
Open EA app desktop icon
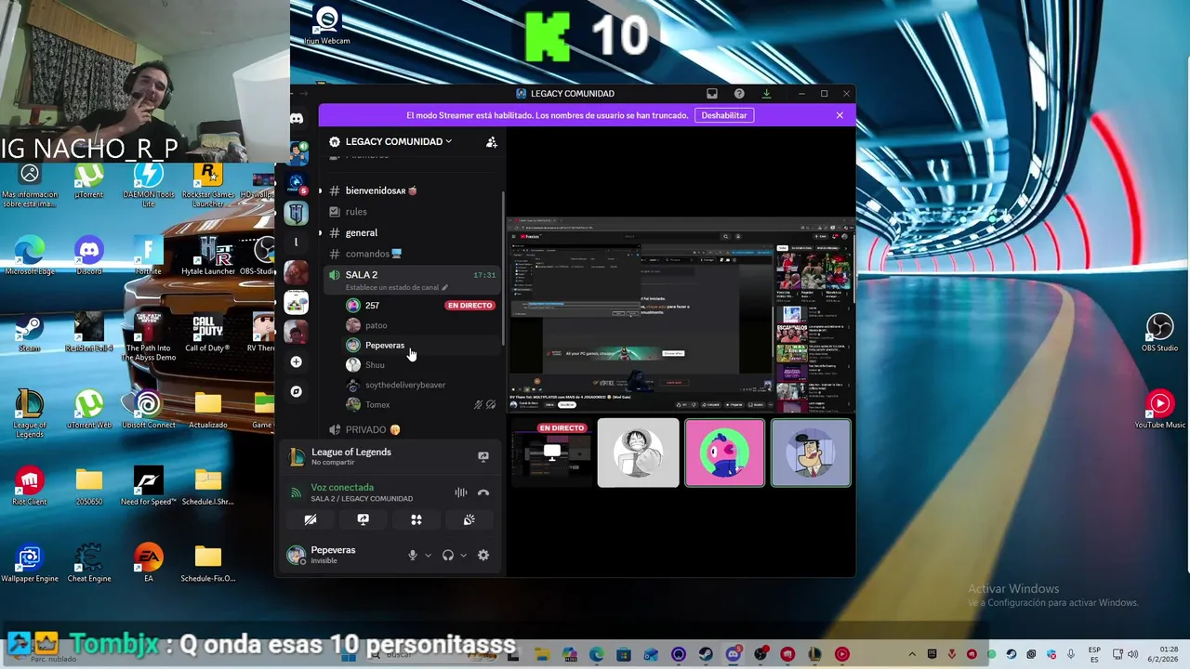148,563
